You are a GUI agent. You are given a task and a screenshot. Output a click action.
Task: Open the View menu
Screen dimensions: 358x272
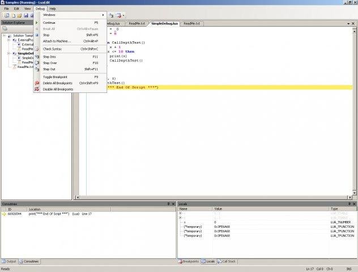[27, 8]
